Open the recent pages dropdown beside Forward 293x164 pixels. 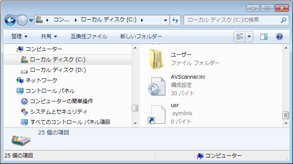coord(31,20)
